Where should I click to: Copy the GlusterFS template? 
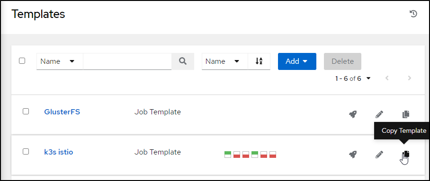(405, 114)
